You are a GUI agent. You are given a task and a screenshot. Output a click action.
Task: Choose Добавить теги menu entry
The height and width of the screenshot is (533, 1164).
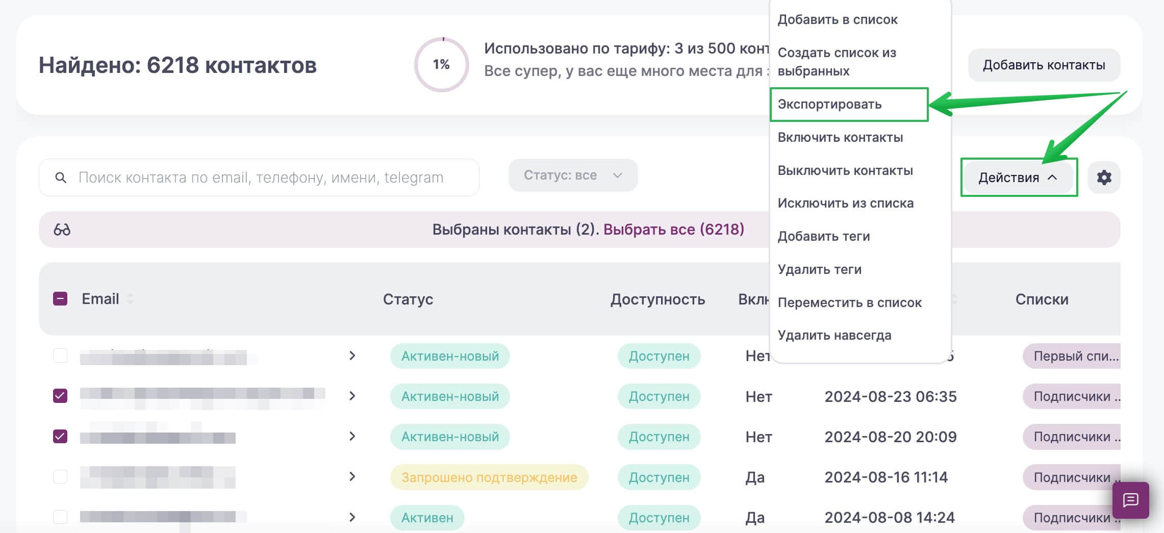[824, 236]
